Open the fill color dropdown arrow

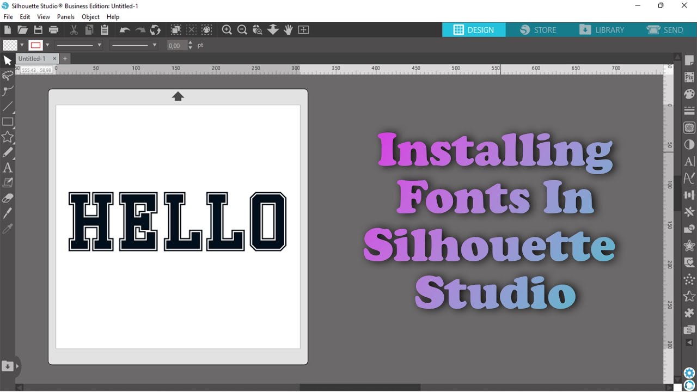[x=22, y=45]
